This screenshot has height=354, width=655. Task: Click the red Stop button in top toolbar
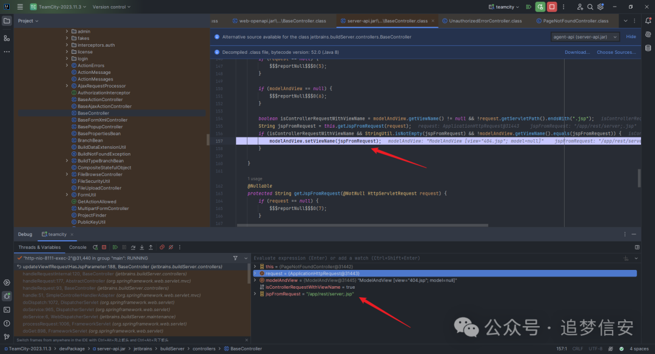552,7
